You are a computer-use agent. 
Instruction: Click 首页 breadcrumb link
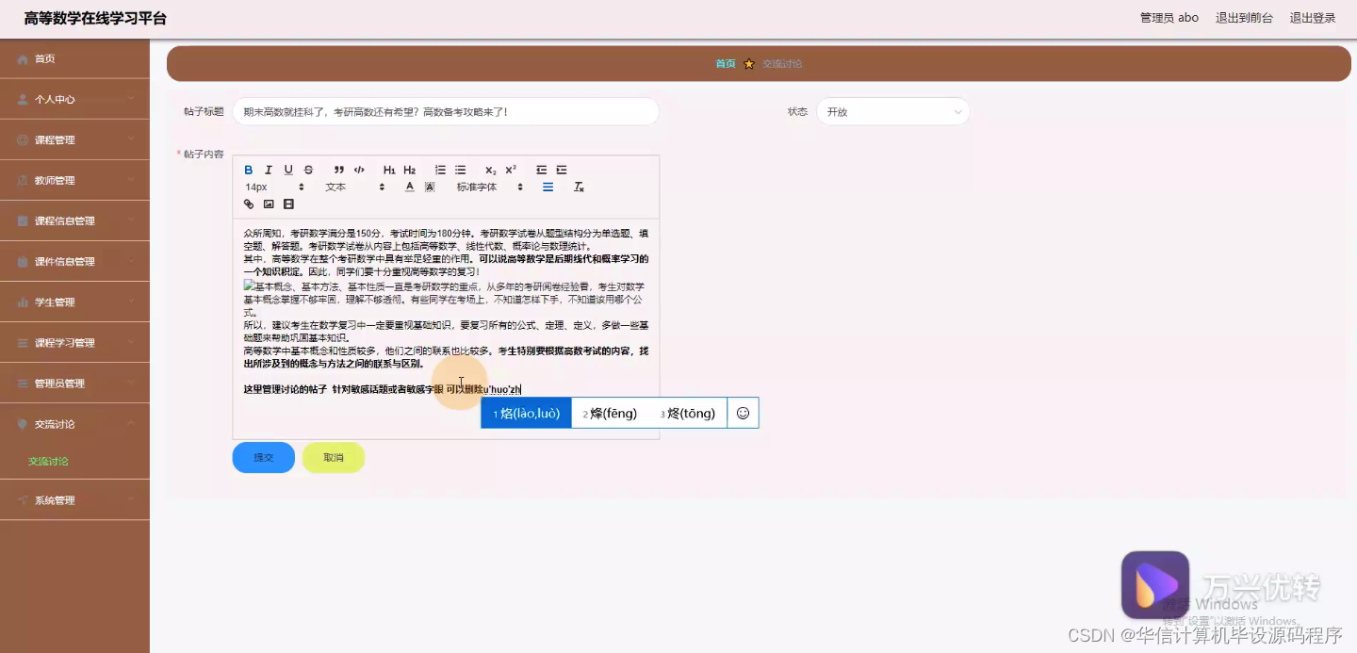[725, 63]
